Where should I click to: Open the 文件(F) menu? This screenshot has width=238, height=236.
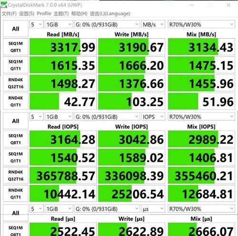pyautogui.click(x=9, y=14)
